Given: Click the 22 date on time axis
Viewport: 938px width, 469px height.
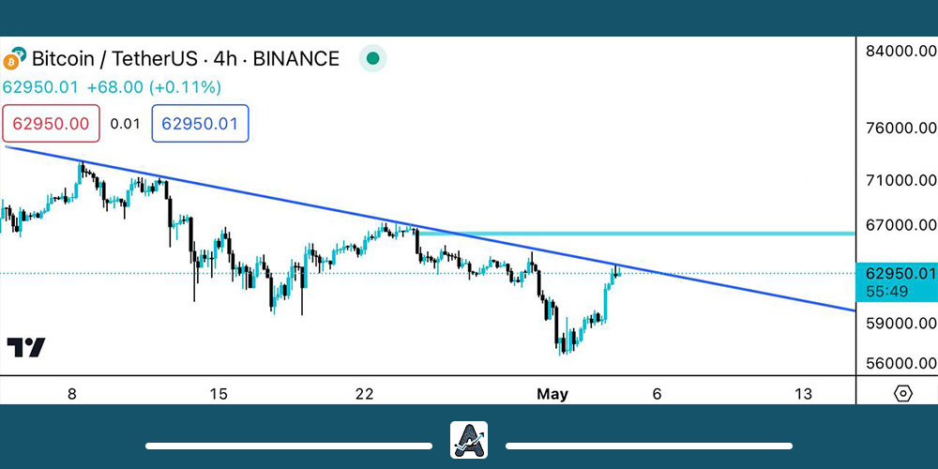Looking at the screenshot, I should [365, 393].
